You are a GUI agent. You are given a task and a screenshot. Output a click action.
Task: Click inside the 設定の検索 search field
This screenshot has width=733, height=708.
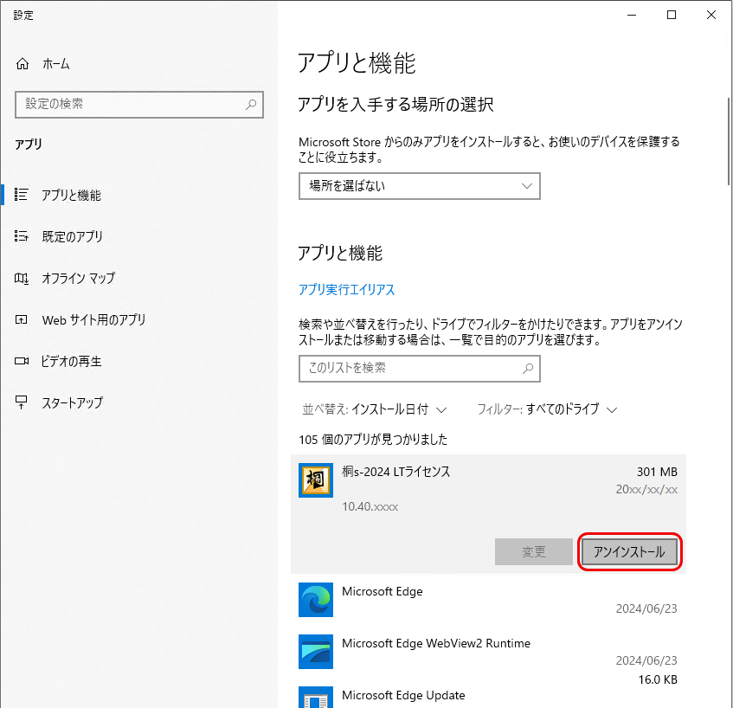pyautogui.click(x=130, y=105)
